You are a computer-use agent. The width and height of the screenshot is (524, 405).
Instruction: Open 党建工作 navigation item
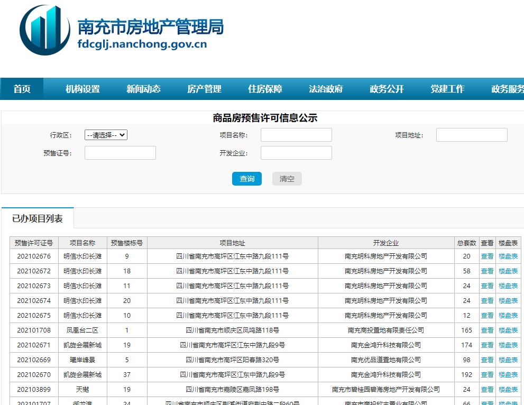point(447,89)
